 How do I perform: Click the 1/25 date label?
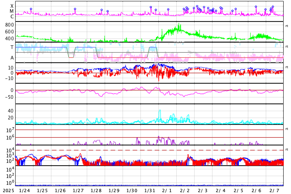42,190
